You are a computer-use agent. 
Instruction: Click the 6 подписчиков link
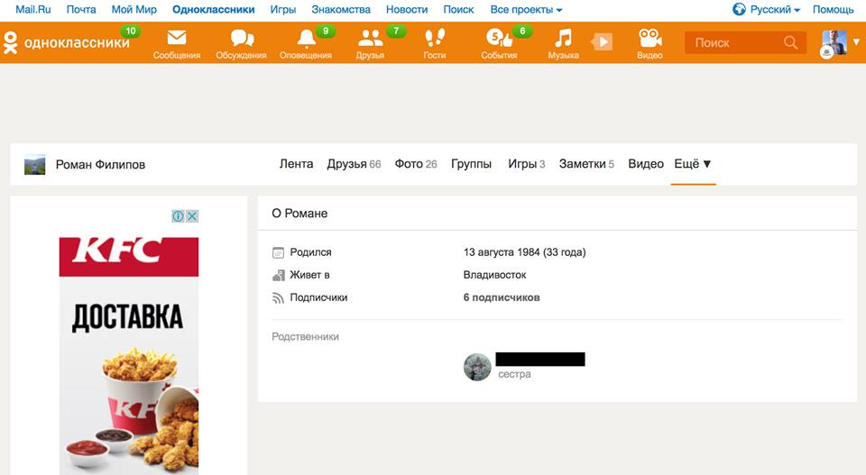tap(502, 297)
